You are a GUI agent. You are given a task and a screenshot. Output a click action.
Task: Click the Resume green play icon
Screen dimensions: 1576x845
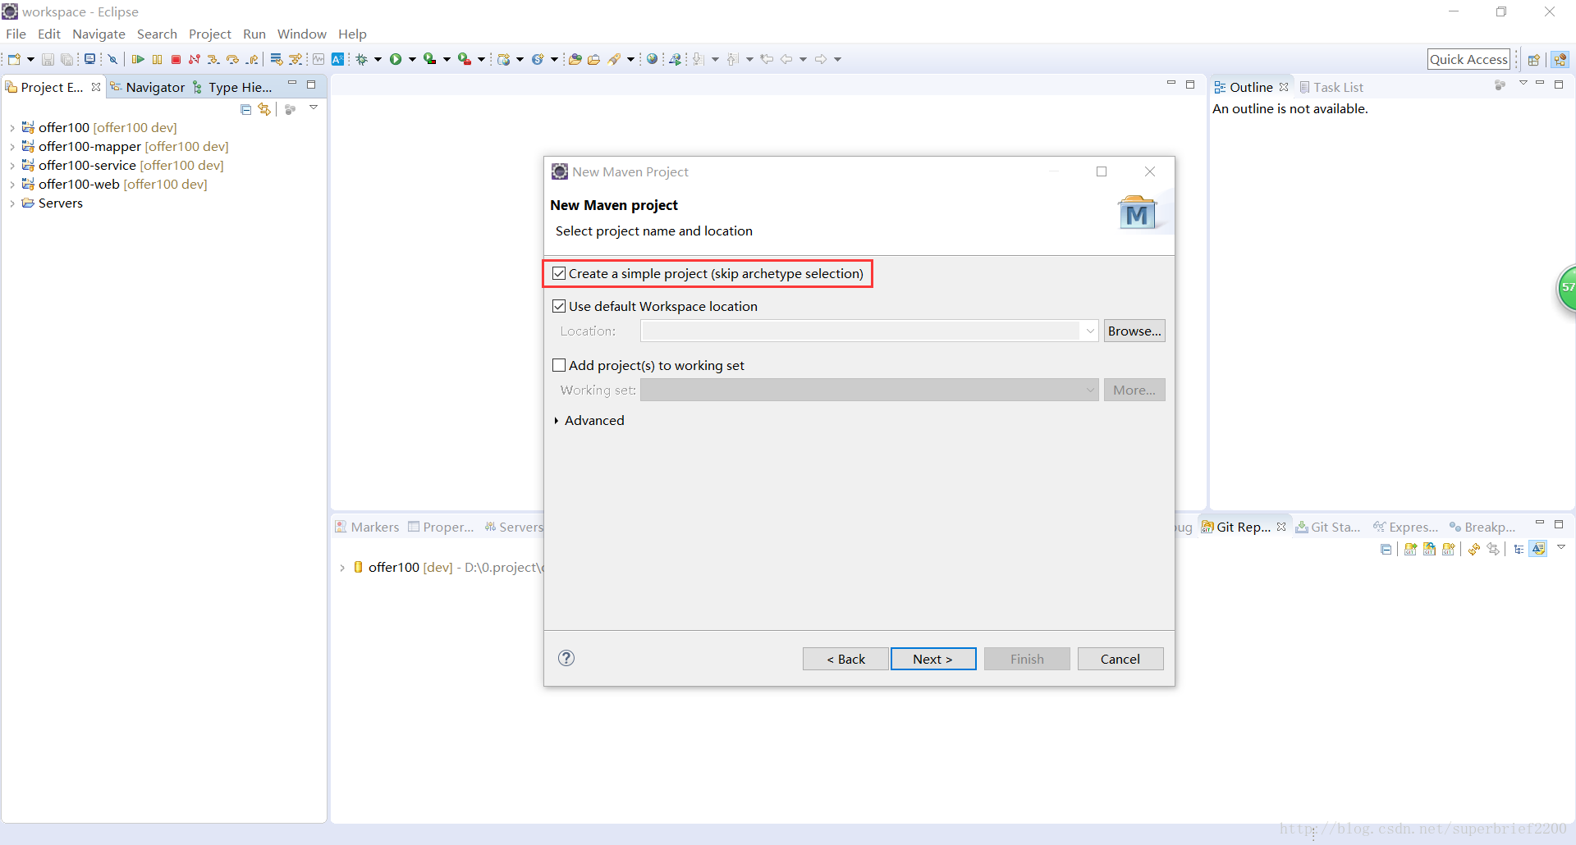(138, 59)
